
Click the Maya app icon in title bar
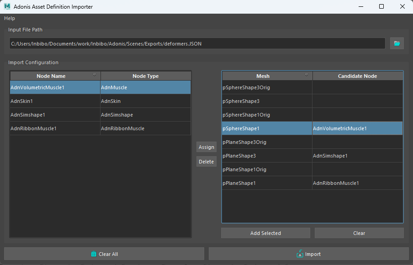click(7, 6)
